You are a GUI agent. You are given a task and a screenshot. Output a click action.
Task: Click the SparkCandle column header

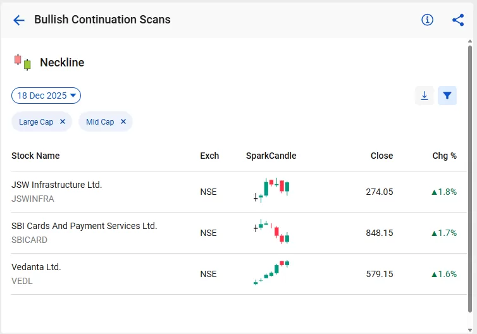tap(271, 156)
